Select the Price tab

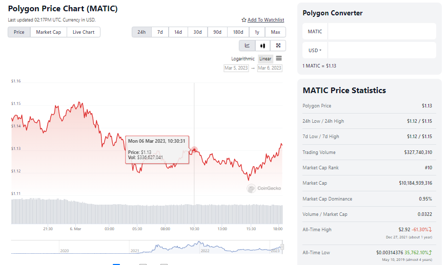pos(19,32)
